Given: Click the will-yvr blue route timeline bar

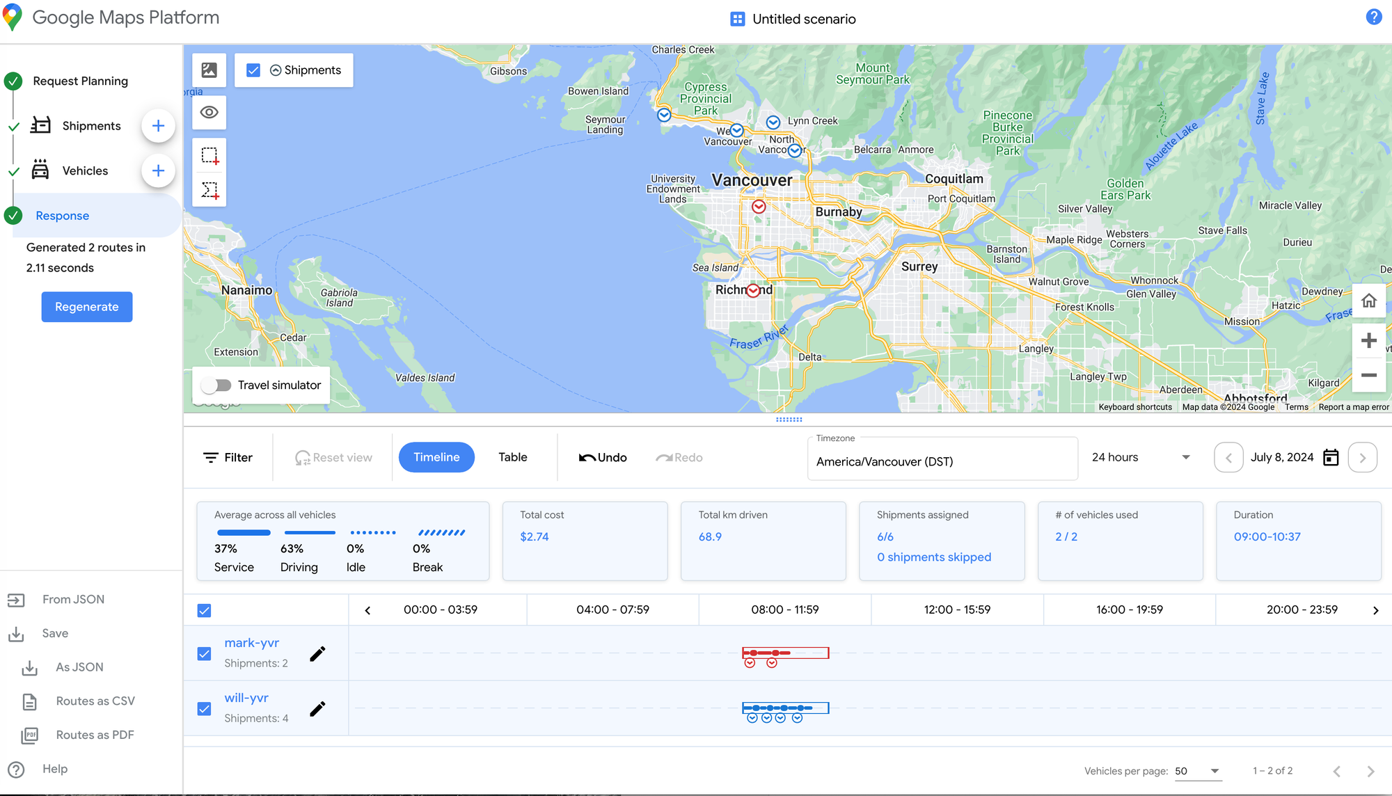Looking at the screenshot, I should pyautogui.click(x=785, y=708).
